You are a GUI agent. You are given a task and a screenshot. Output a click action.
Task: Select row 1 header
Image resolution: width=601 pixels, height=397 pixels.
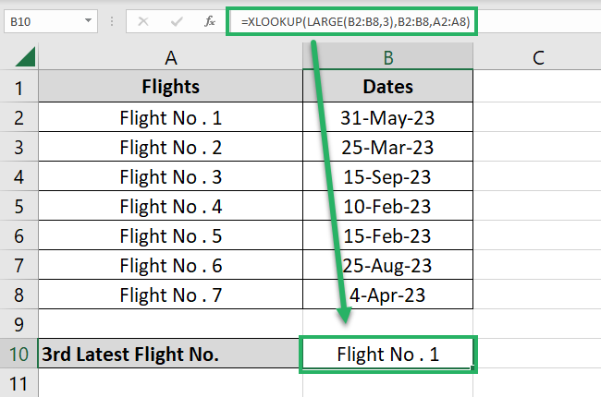[18, 89]
